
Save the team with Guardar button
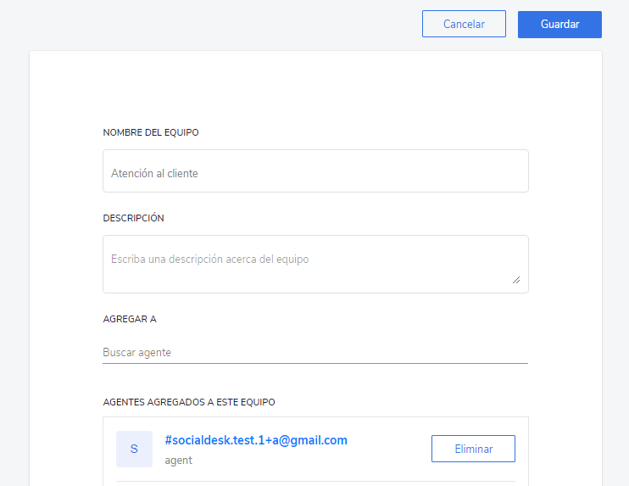coord(559,25)
